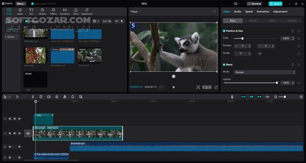Click the cover button beside lemur track

click(28, 133)
